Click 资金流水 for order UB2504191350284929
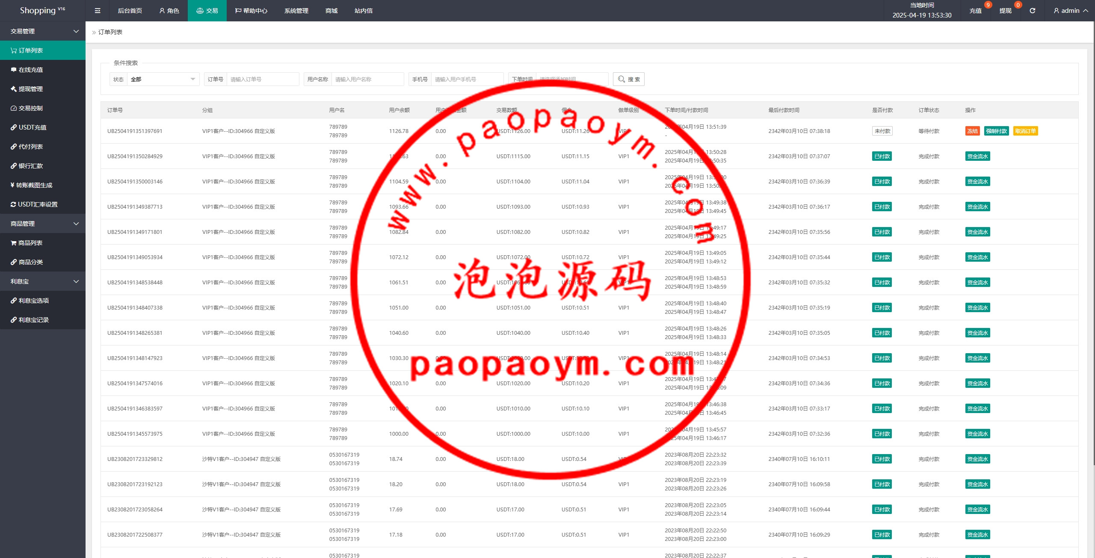 point(977,156)
